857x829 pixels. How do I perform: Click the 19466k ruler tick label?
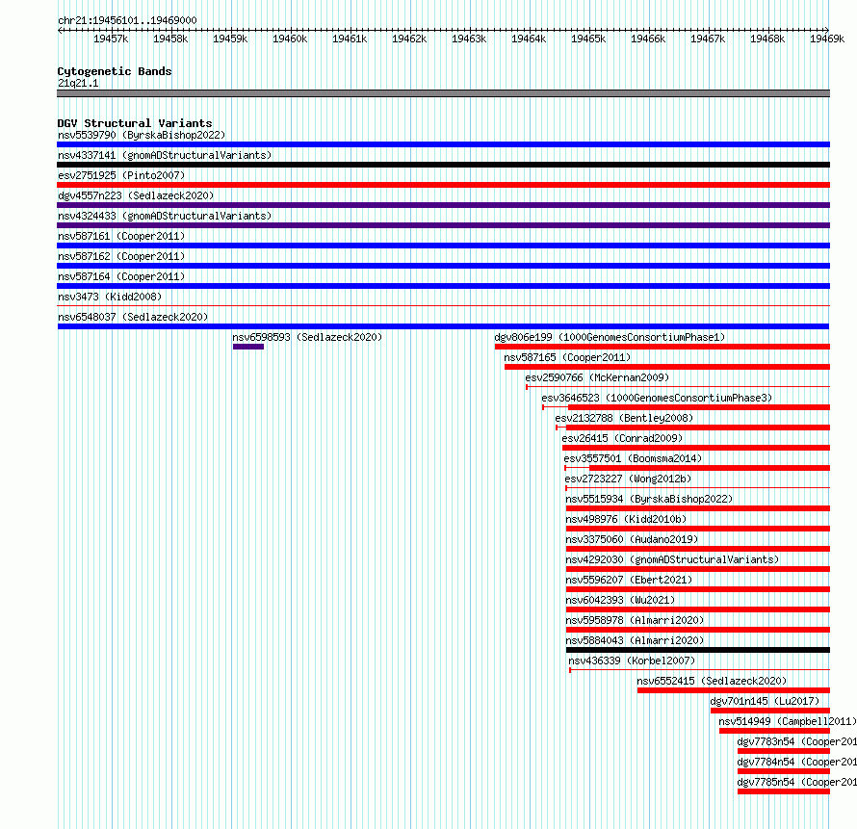pyautogui.click(x=648, y=39)
